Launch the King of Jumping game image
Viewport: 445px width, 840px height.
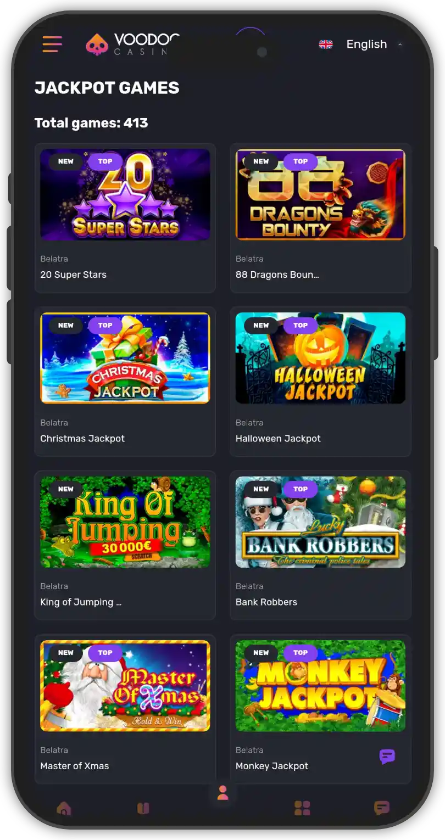point(125,522)
